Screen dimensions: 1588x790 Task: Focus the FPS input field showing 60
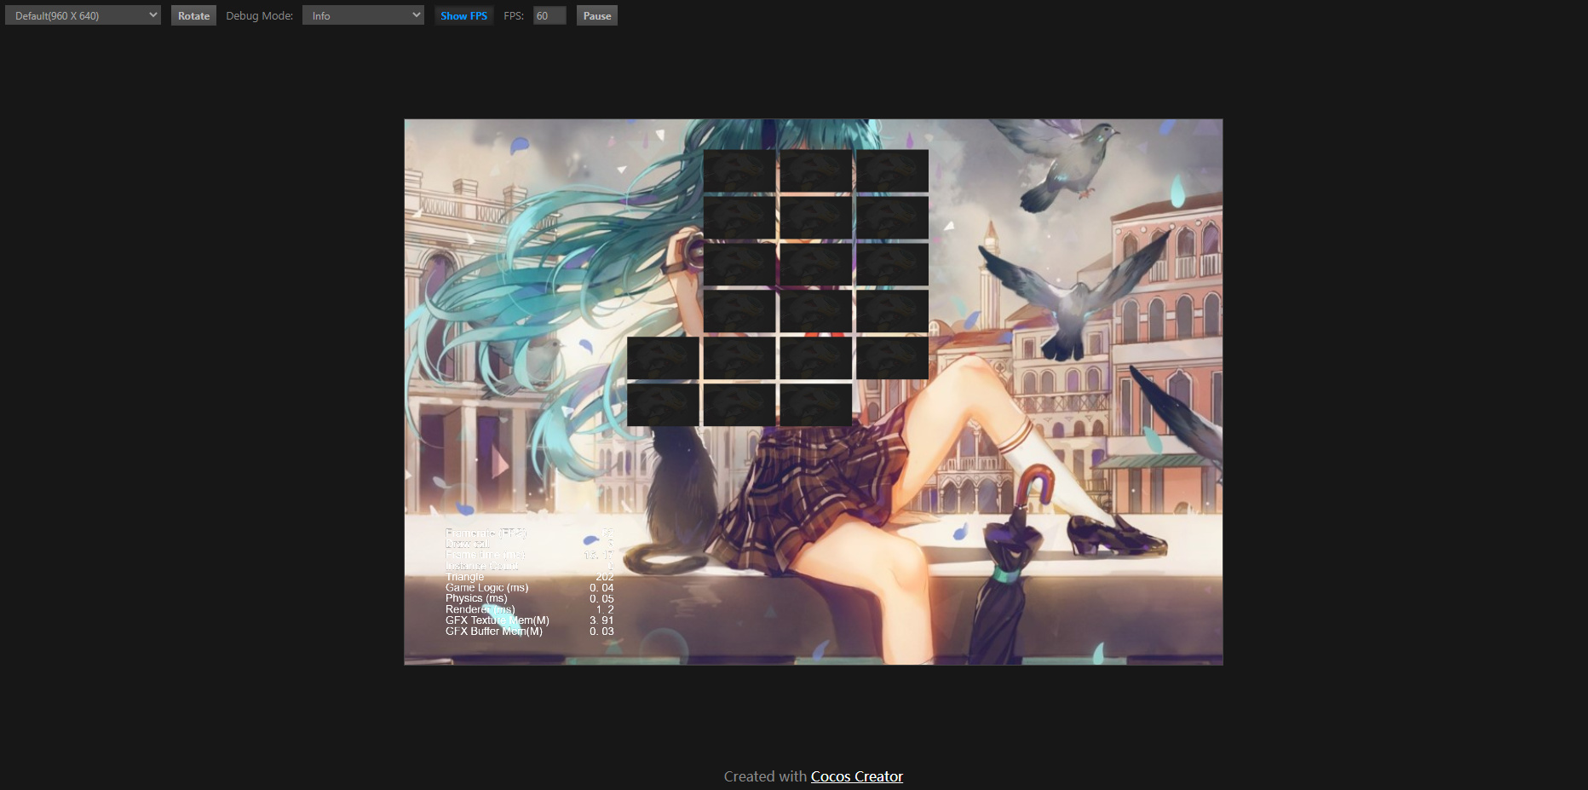(549, 15)
